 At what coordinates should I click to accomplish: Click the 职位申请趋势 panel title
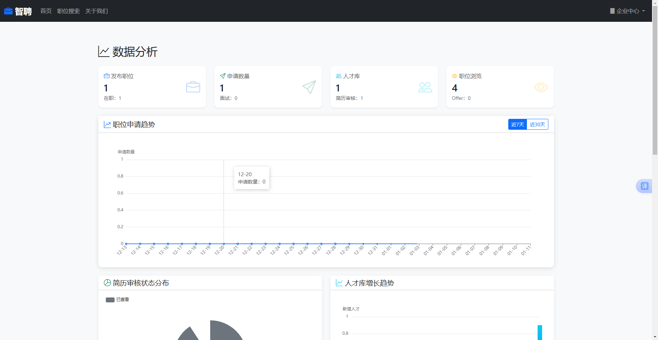(134, 124)
